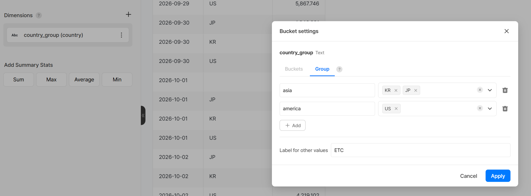
Task: Edit the asia group name field
Action: click(327, 90)
